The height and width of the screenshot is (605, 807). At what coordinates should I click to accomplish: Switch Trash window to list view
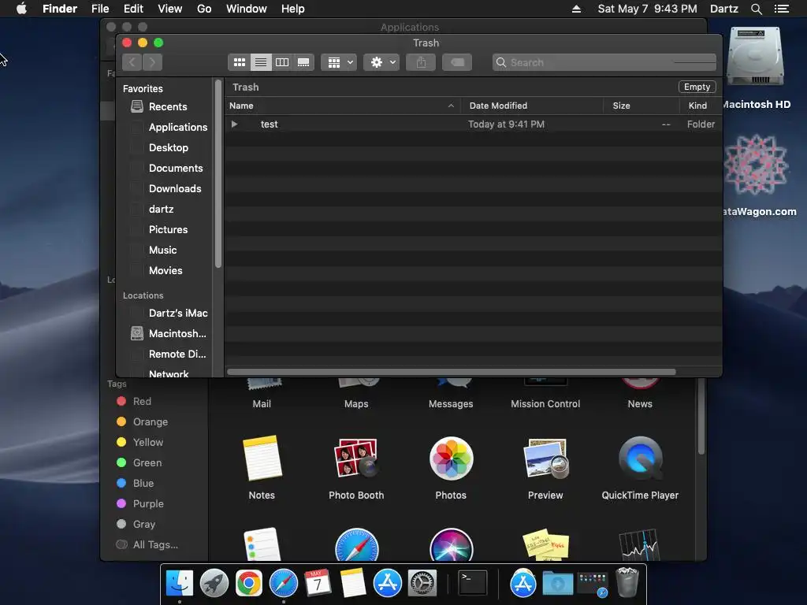(x=261, y=62)
